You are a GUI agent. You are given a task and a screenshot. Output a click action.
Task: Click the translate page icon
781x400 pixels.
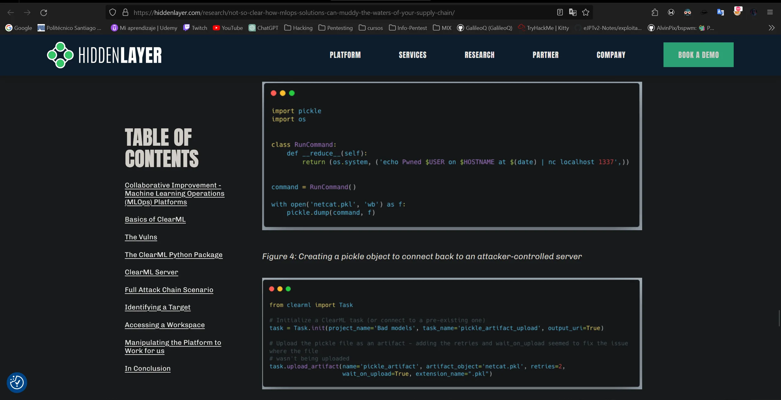573,12
